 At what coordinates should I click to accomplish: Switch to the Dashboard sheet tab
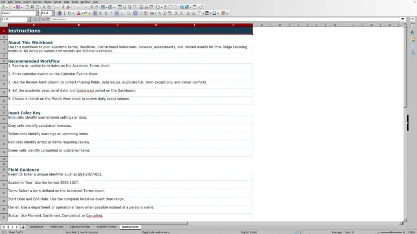coord(36,227)
